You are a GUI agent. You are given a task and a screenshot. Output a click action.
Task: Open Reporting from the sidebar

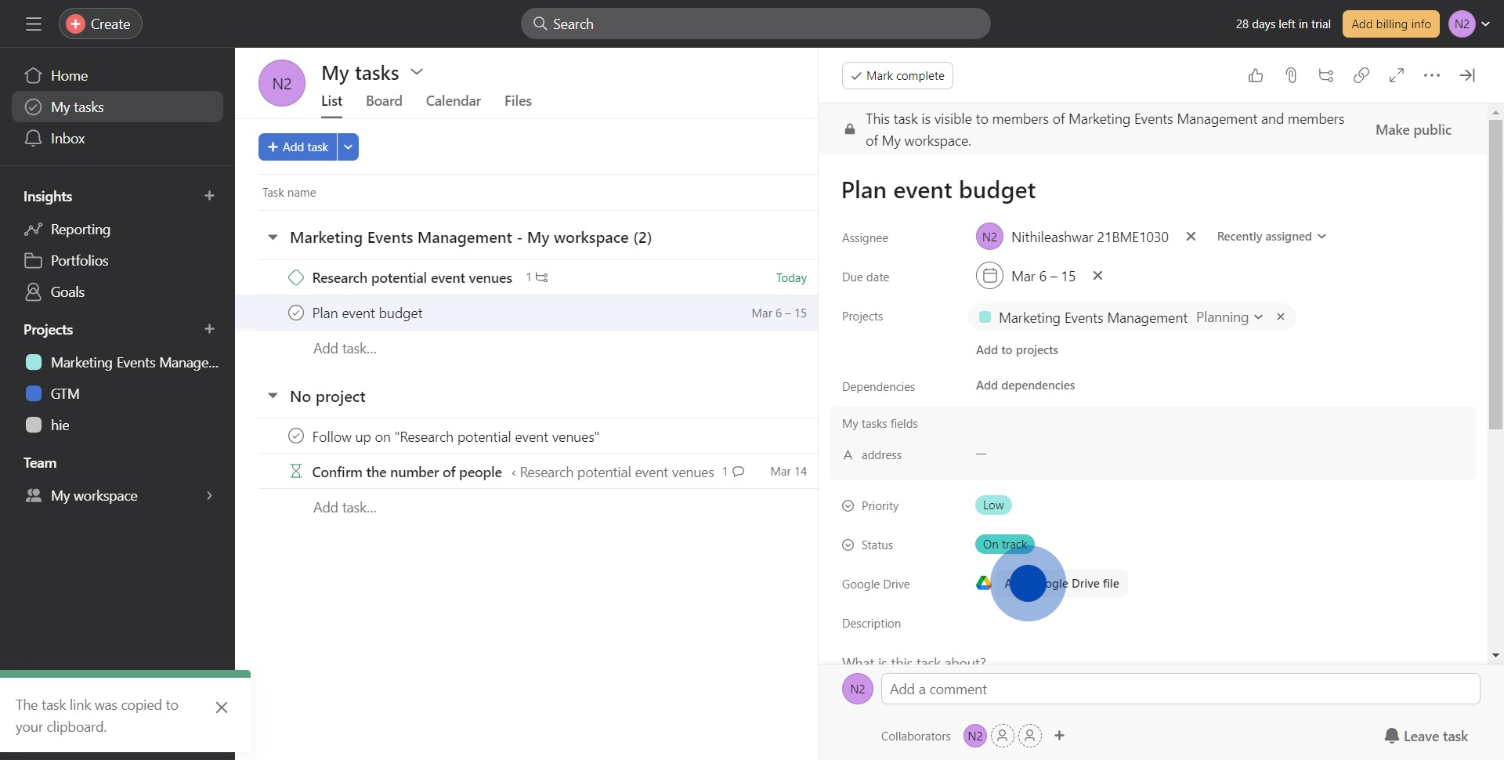(80, 230)
